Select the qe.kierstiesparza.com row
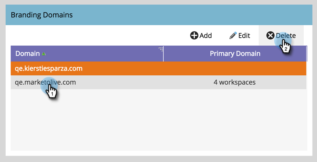The image size is (317, 162). (158, 68)
